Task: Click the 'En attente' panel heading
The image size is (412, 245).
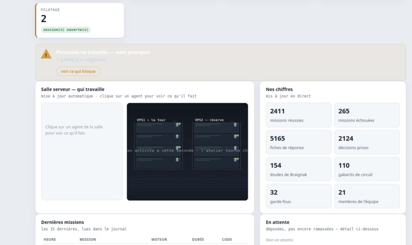Action: pyautogui.click(x=278, y=222)
